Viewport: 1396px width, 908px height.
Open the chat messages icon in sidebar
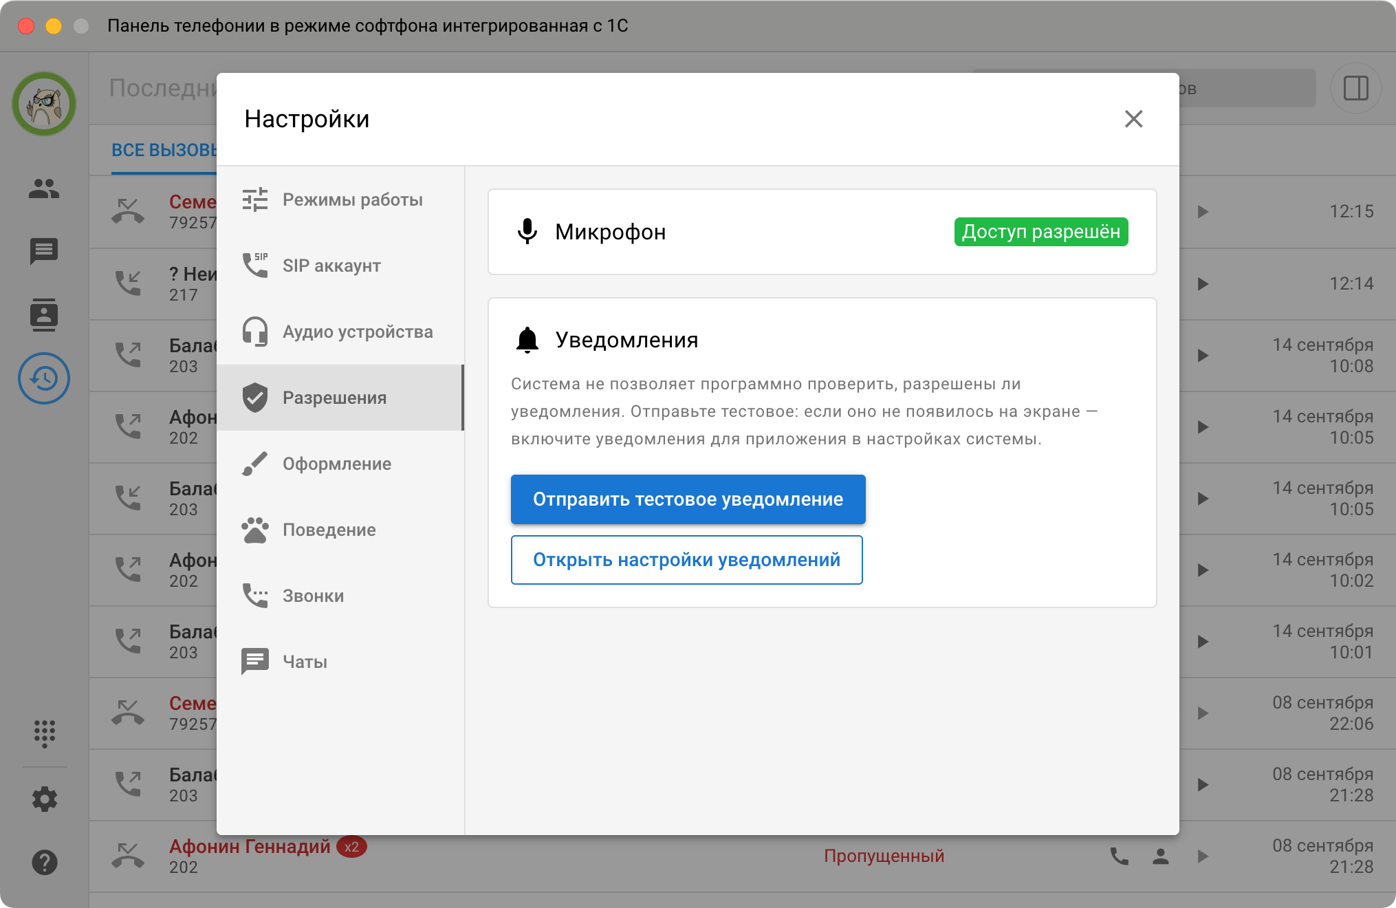coord(44,251)
